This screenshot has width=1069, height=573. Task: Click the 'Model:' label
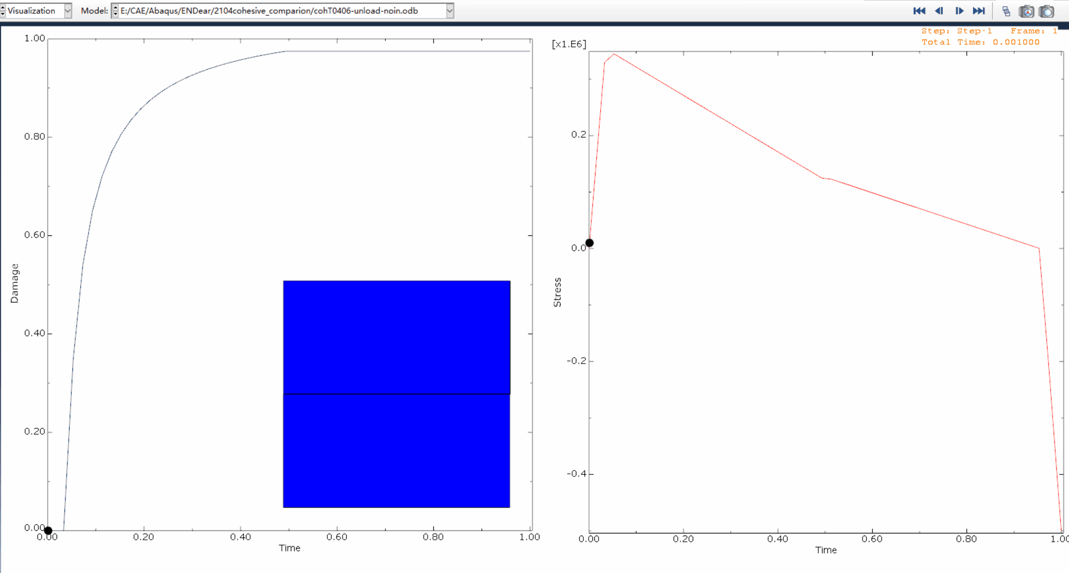tap(94, 11)
